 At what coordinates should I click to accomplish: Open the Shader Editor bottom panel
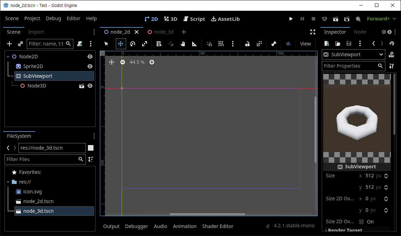click(x=218, y=226)
